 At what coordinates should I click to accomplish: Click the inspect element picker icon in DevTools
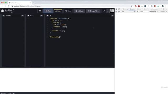[x=116, y=9]
